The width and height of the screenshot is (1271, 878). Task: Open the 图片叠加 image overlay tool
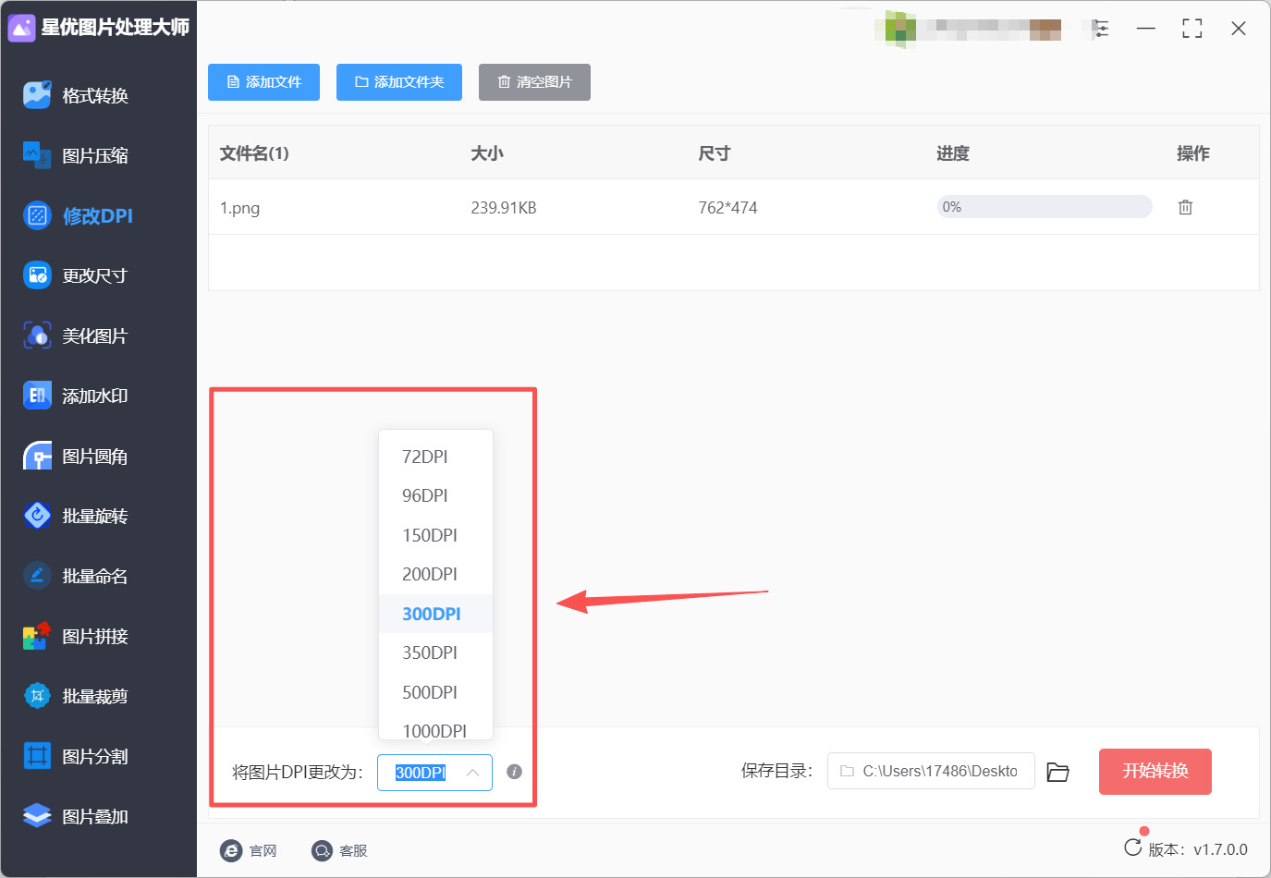76,816
